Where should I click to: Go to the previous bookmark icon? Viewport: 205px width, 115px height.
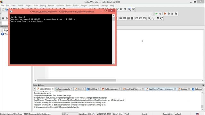click(x=169, y=14)
